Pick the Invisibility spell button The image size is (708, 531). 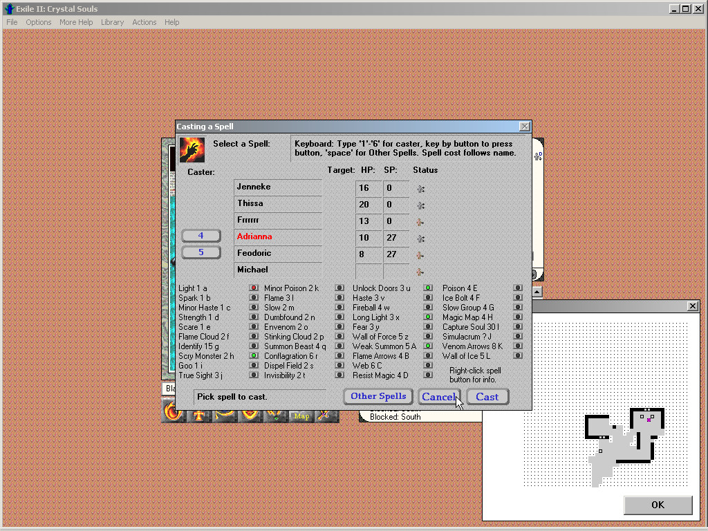pyautogui.click(x=339, y=375)
